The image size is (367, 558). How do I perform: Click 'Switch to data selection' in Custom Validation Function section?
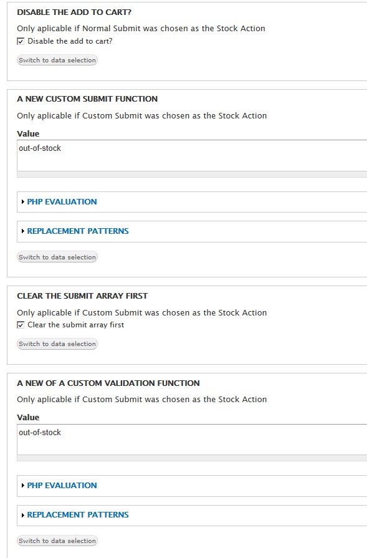coord(57,541)
